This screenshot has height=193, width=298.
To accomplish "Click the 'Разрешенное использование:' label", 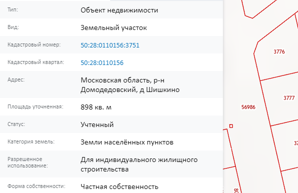I will coord(28,162).
